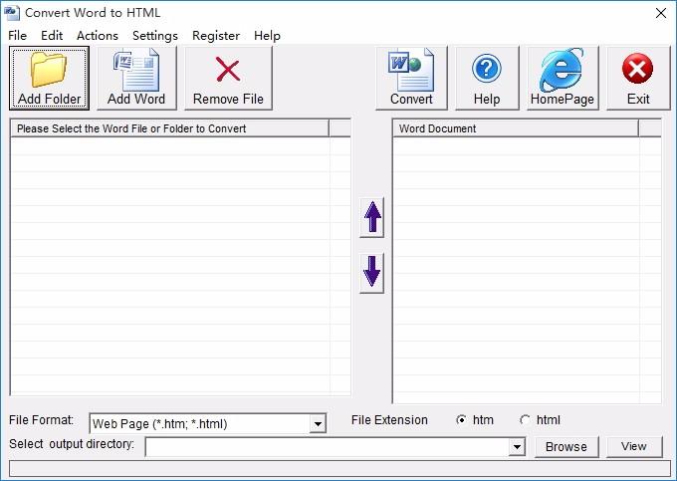Screen dimensions: 677x481
Task: Select the htm file extension radio
Action: coord(461,419)
